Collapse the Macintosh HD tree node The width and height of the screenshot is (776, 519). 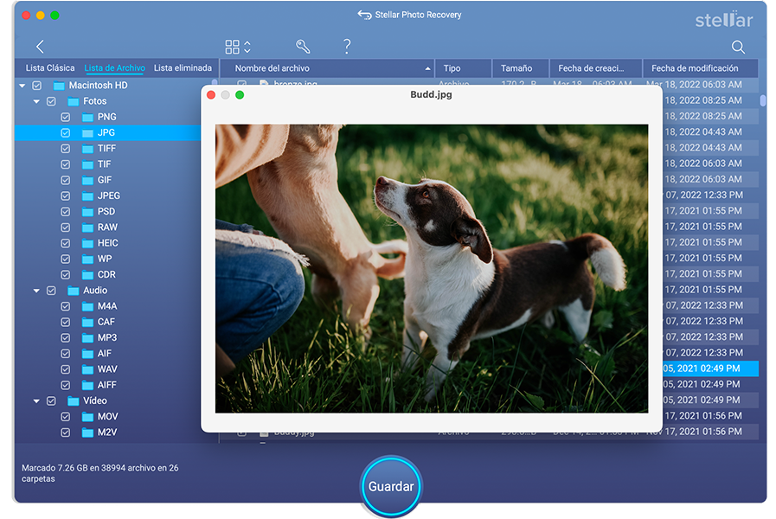point(22,86)
